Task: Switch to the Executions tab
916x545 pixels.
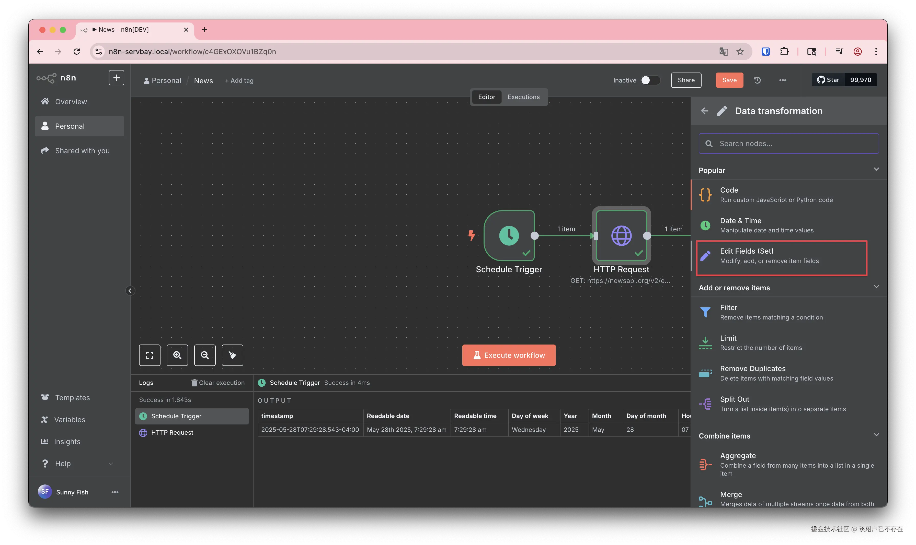Action: pyautogui.click(x=523, y=97)
